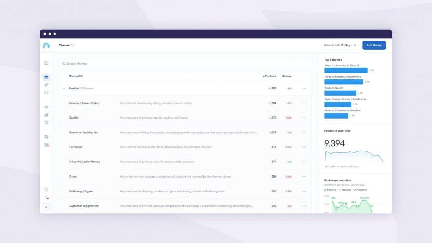This screenshot has height=243, width=432.
Task: Click the Quality description text
Action: (154, 118)
